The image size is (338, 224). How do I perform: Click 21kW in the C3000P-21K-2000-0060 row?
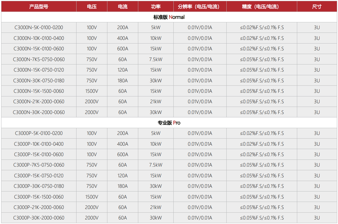coord(156,207)
